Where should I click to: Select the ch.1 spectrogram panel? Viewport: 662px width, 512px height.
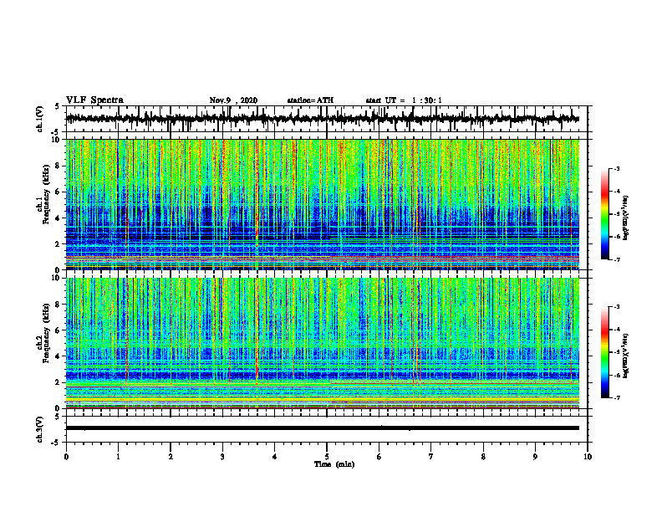click(x=323, y=204)
